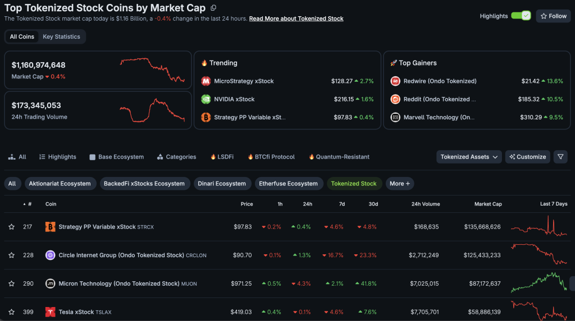Select the Highlights list filter
This screenshot has height=321, width=575.
pos(58,157)
